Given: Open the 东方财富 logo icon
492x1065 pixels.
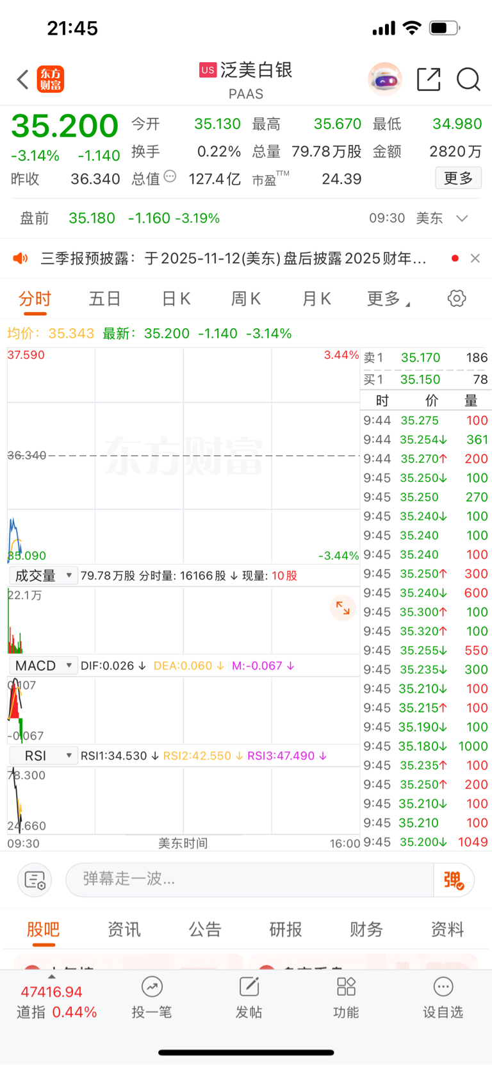Looking at the screenshot, I should [x=51, y=79].
